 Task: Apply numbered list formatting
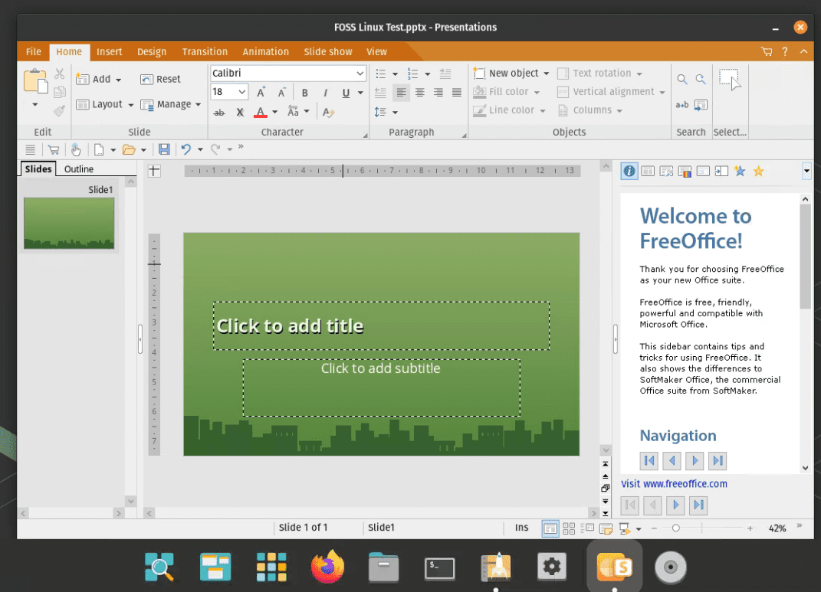(413, 74)
